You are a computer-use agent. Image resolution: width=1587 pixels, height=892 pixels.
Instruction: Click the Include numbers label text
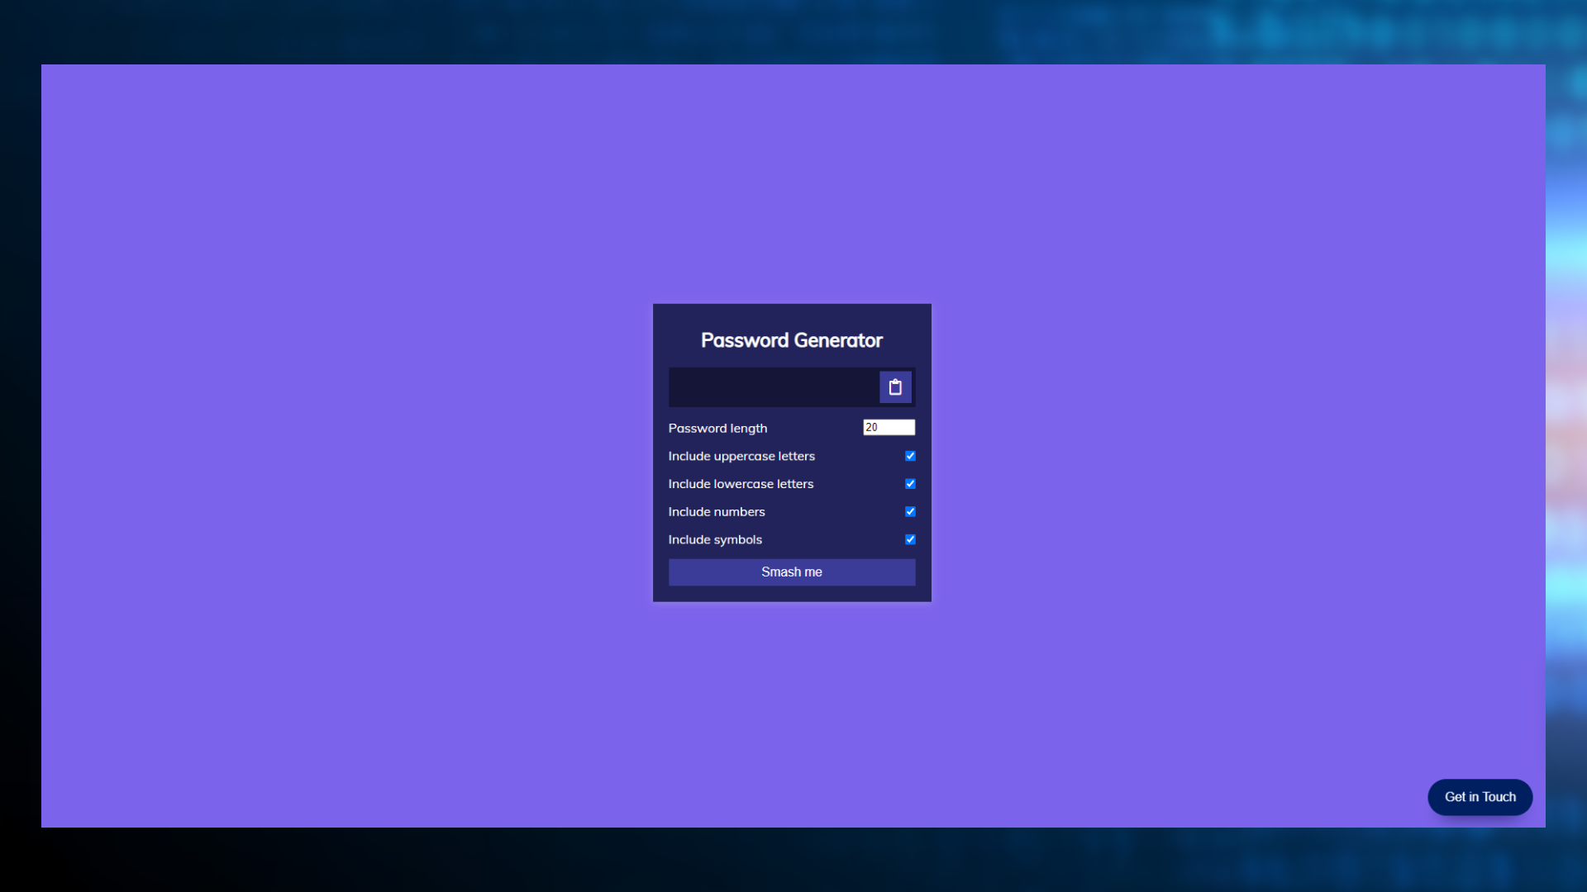point(717,512)
